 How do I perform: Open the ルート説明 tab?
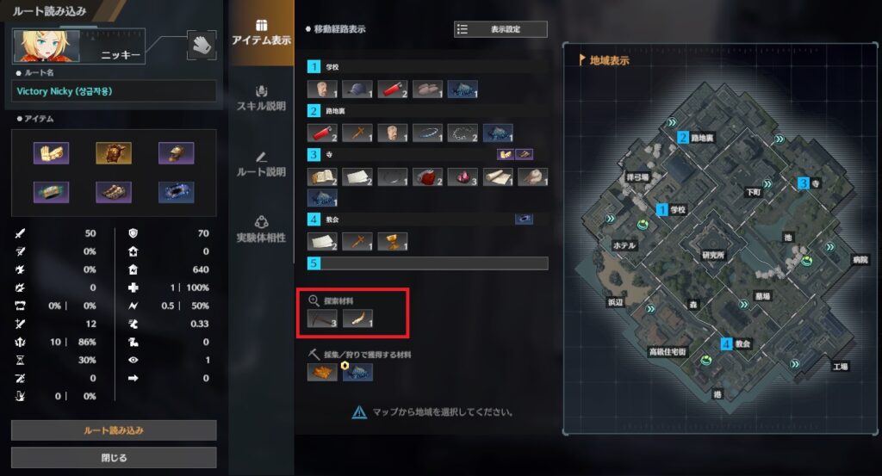[x=261, y=164]
